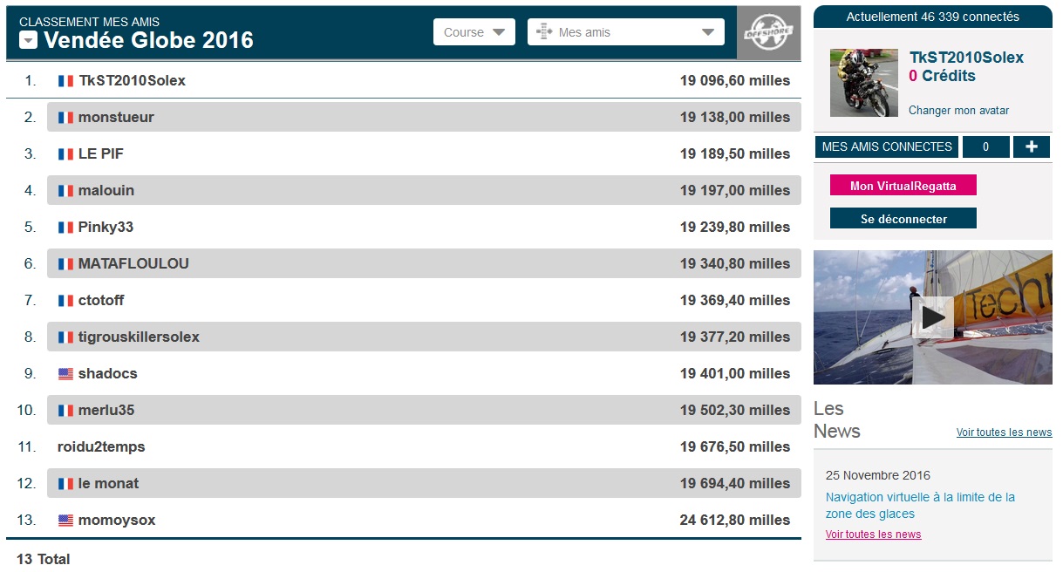1063x572 pixels.
Task: Open the top Voir toutes les news link
Action: click(1004, 432)
